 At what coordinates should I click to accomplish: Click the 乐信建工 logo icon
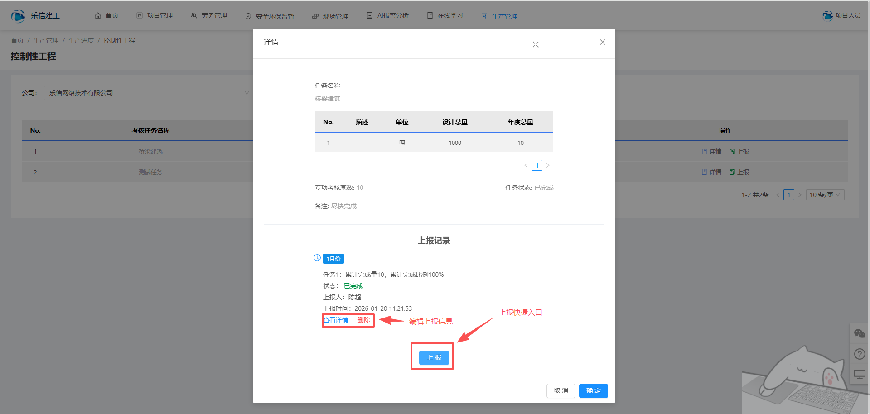tap(18, 16)
